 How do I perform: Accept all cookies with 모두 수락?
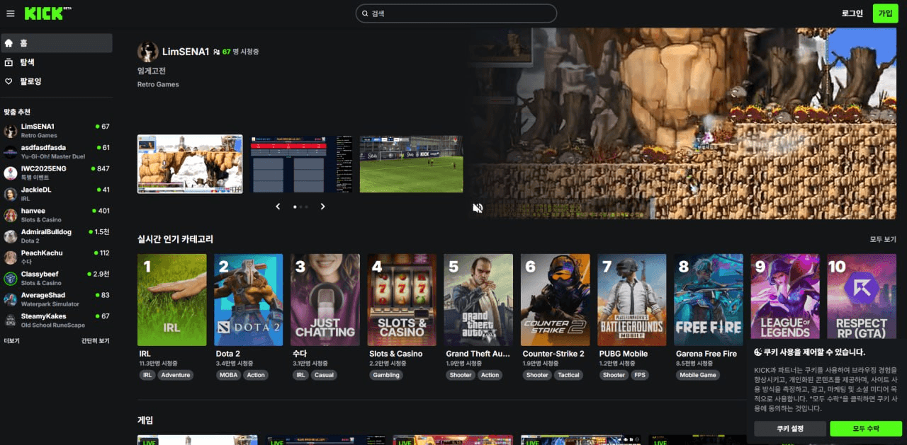point(866,429)
